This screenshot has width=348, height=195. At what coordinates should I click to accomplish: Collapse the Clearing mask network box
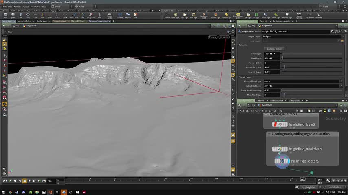click(x=269, y=134)
